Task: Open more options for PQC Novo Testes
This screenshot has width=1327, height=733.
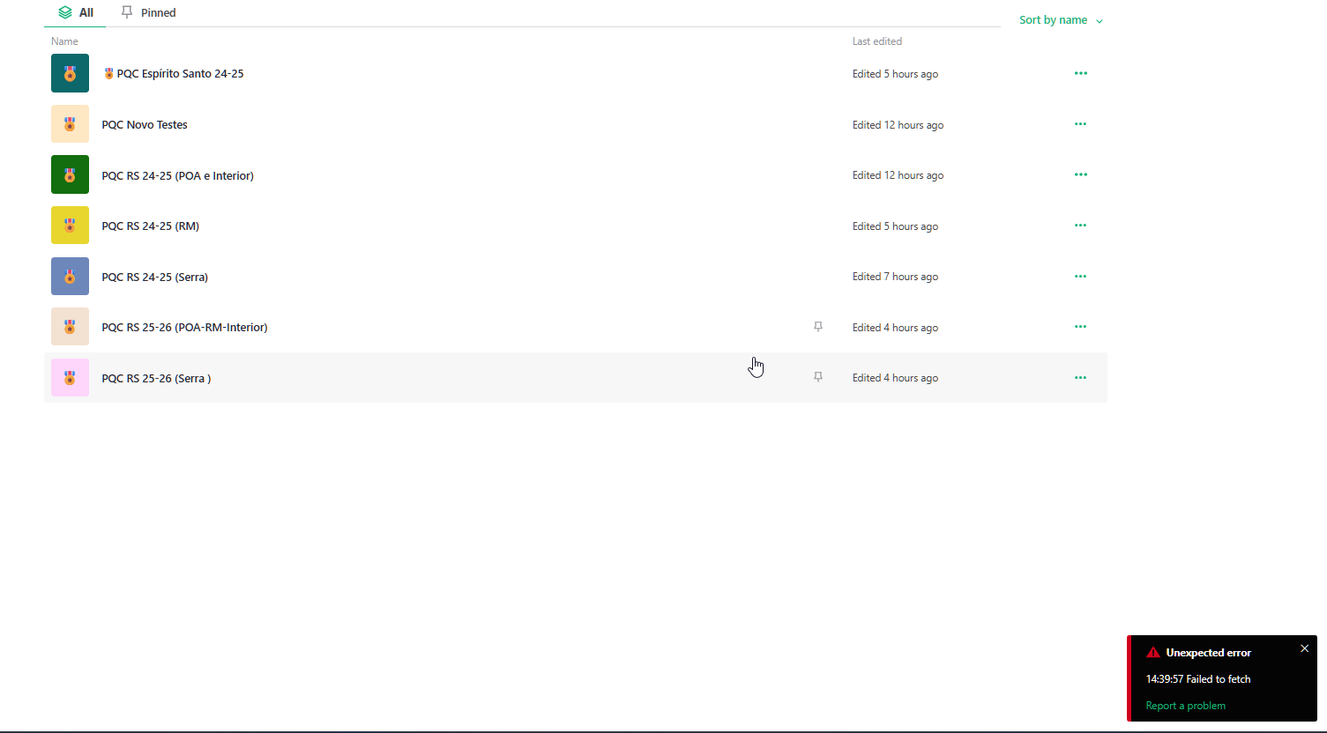Action: tap(1080, 124)
